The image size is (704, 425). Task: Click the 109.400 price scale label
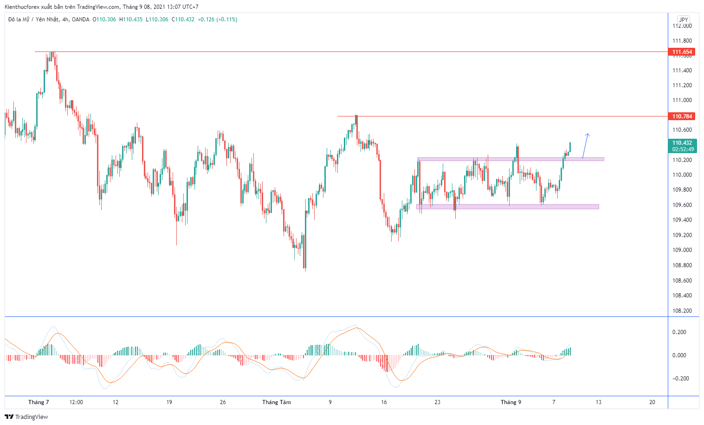(682, 220)
